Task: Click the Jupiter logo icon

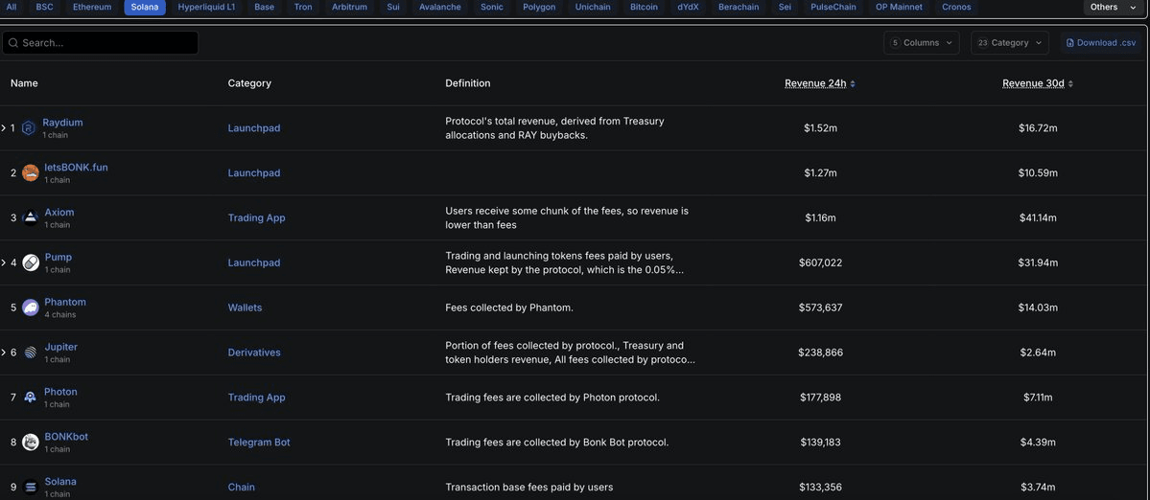Action: [x=30, y=352]
